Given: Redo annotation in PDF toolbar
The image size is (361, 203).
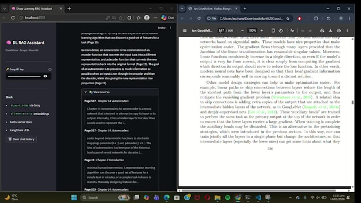Looking at the screenshot, I should 311,31.
